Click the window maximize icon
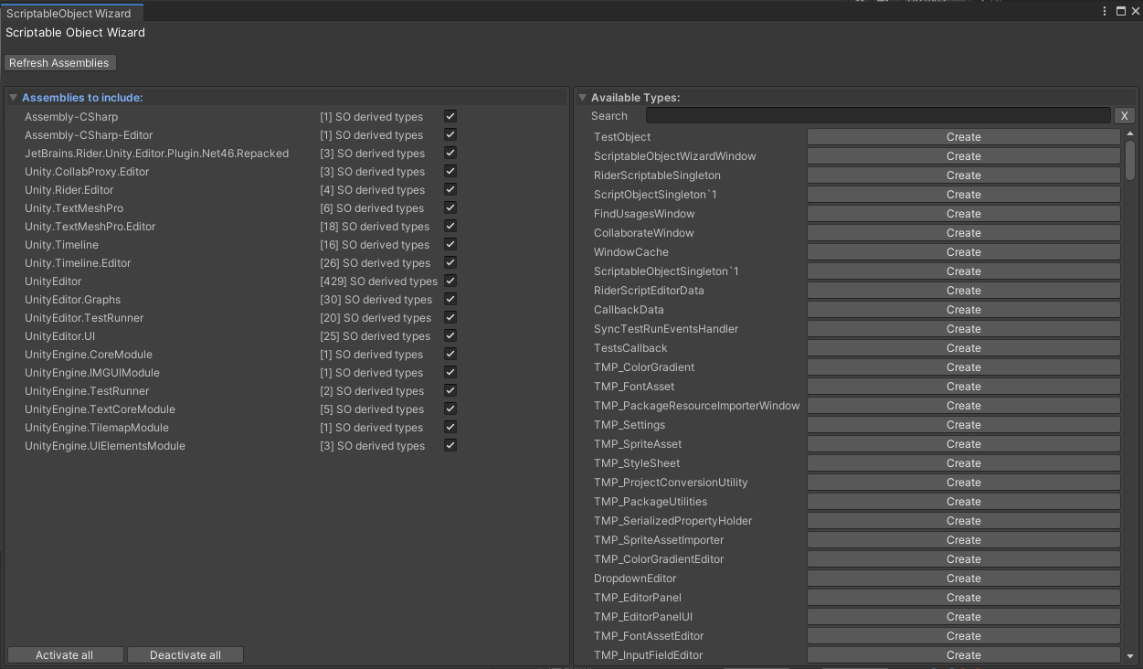The width and height of the screenshot is (1143, 669). click(x=1120, y=10)
